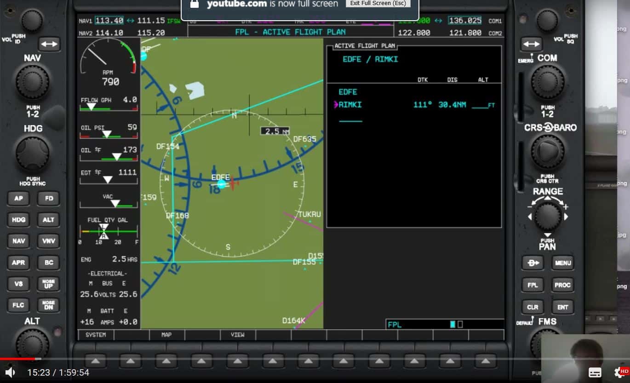Screen dimensions: 630x383
Task: Engage the HDG mode button
Action: [x=18, y=220]
